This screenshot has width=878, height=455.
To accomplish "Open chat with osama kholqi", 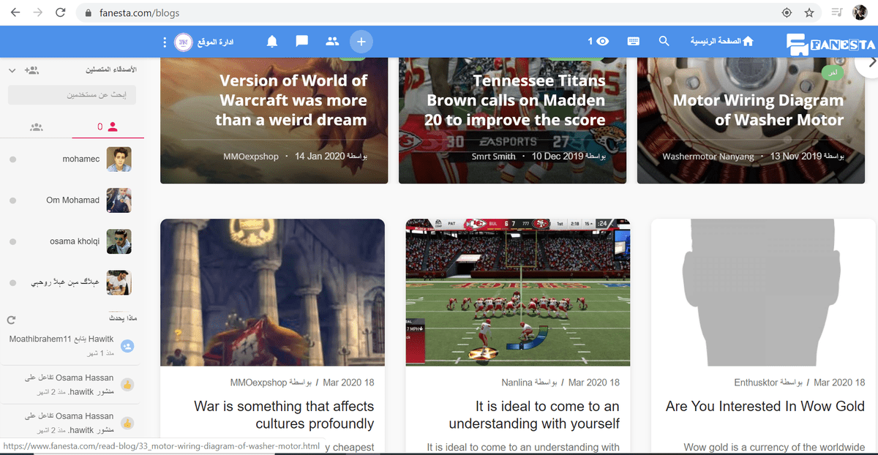I will (73, 241).
